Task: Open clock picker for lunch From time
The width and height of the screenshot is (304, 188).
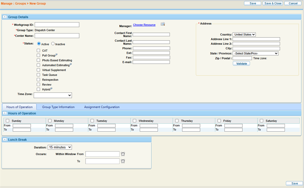Action: [x=123, y=154]
